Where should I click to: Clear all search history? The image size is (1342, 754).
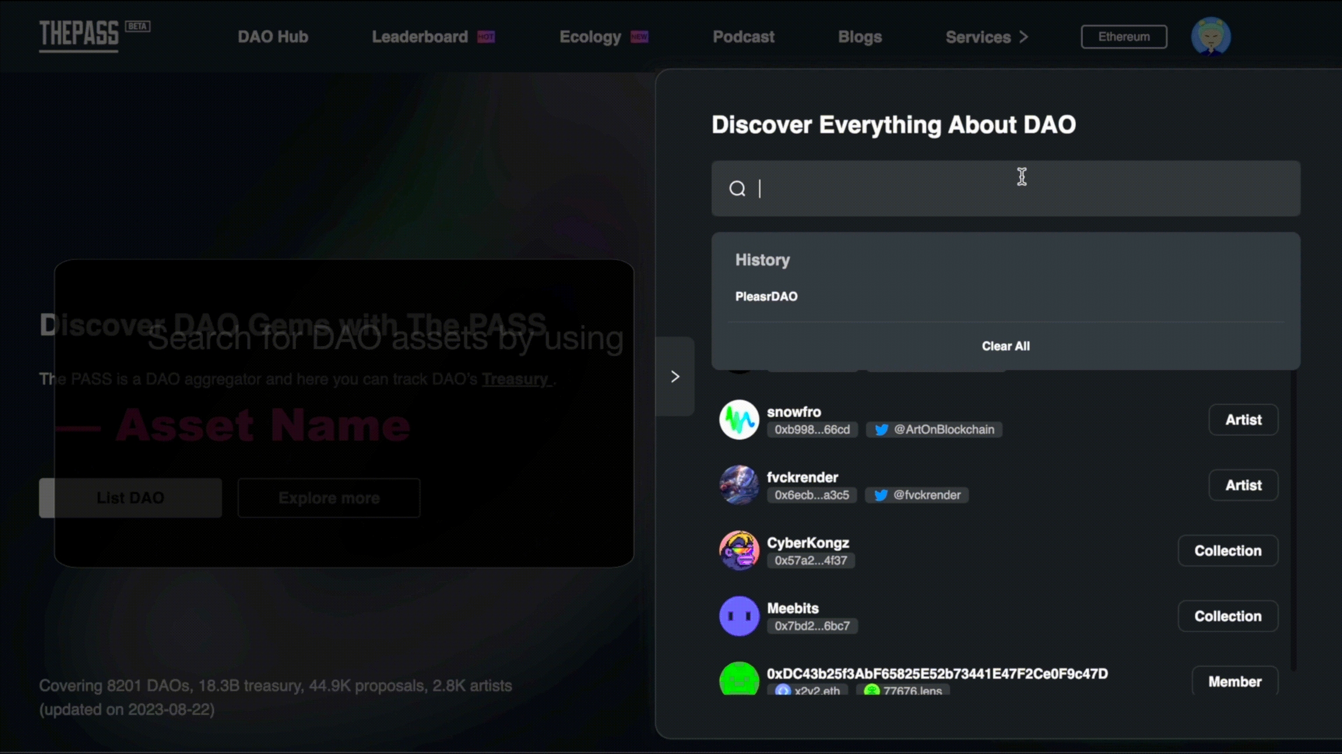click(1005, 346)
